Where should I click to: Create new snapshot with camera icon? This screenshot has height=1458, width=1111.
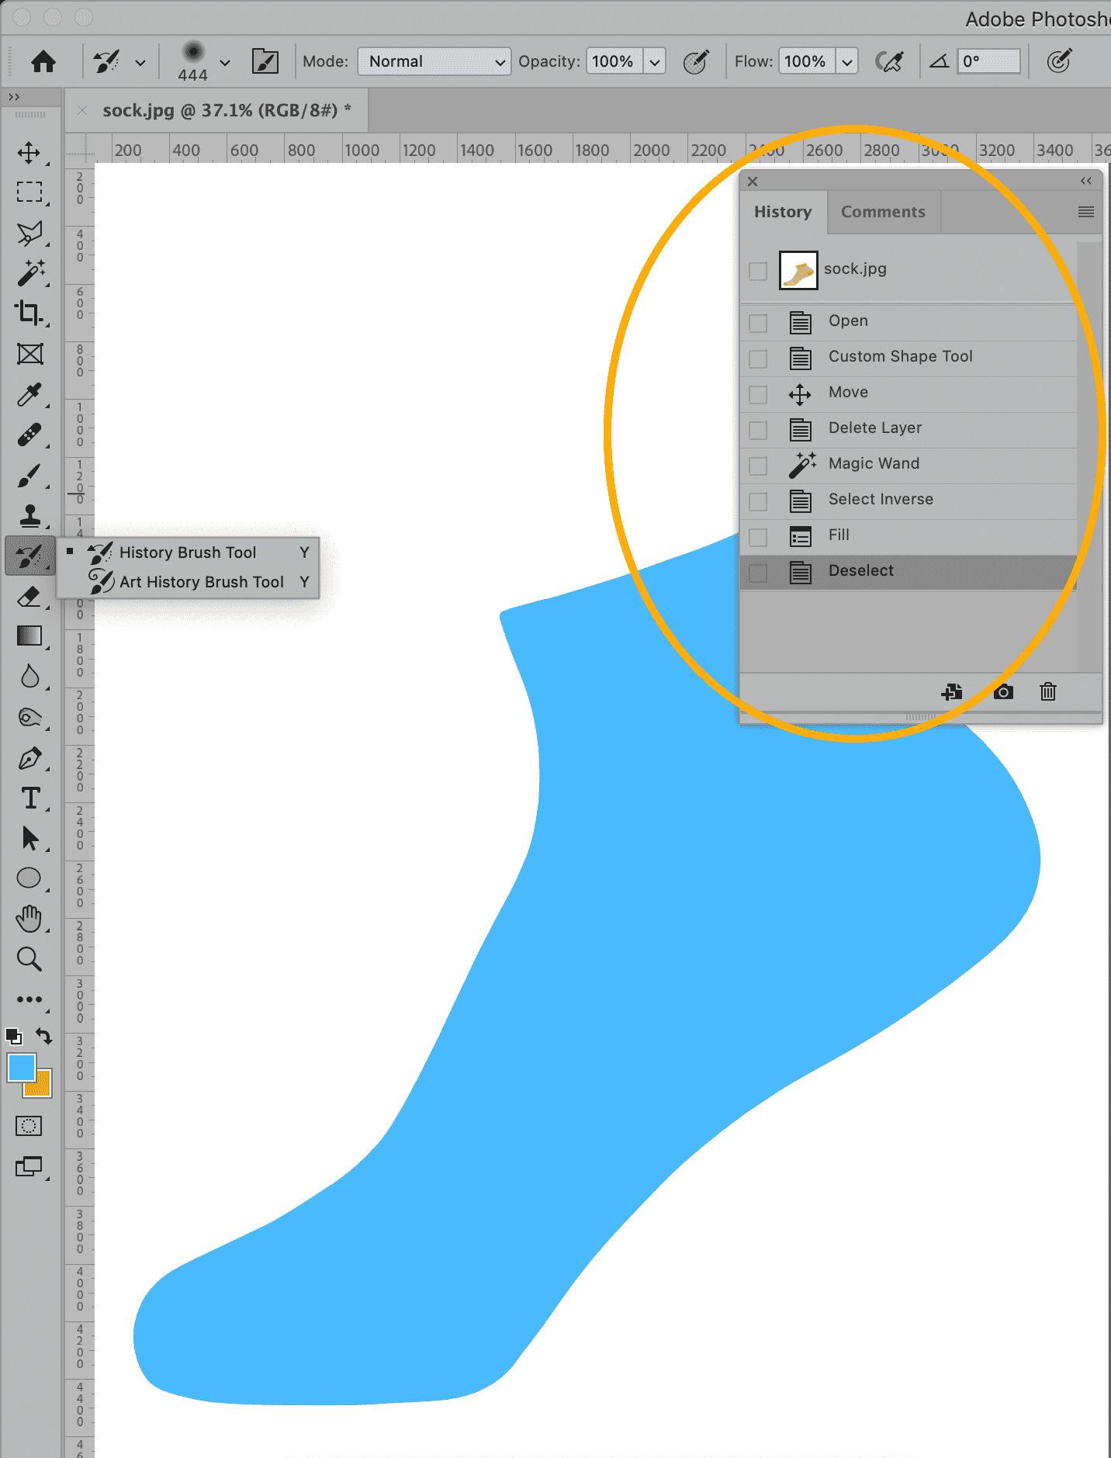(1003, 691)
